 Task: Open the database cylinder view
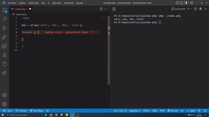pos(4,64)
